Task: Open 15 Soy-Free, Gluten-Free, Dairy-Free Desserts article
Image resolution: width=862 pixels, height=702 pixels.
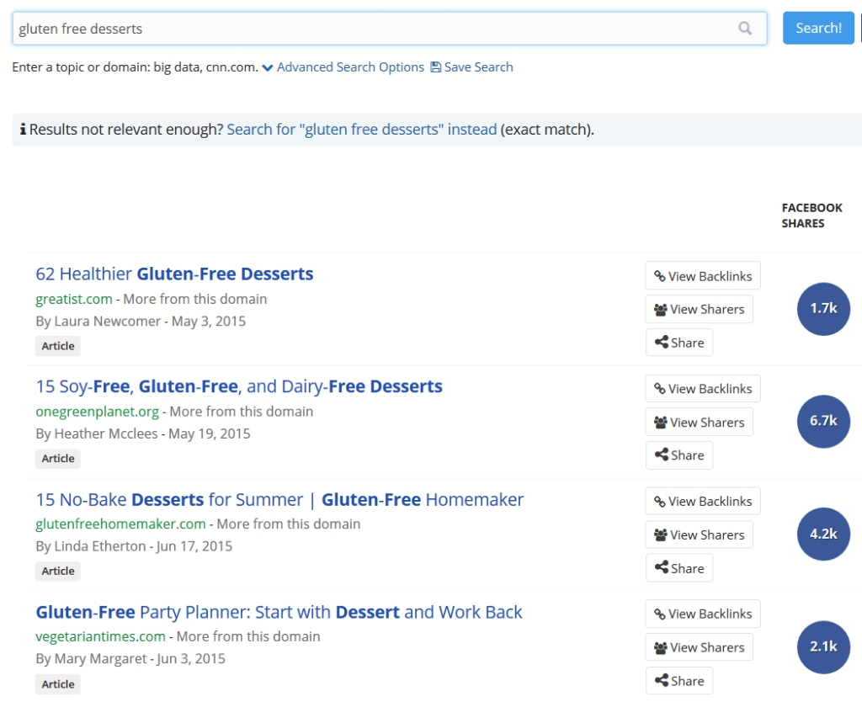Action: [238, 386]
